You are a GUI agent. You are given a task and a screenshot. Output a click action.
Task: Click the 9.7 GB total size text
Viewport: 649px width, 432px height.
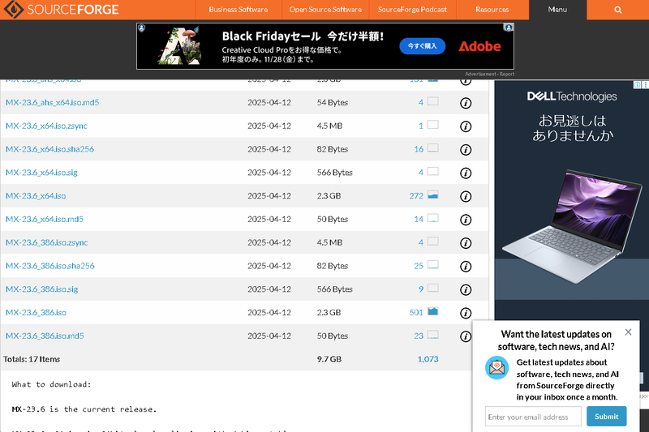pyautogui.click(x=329, y=359)
